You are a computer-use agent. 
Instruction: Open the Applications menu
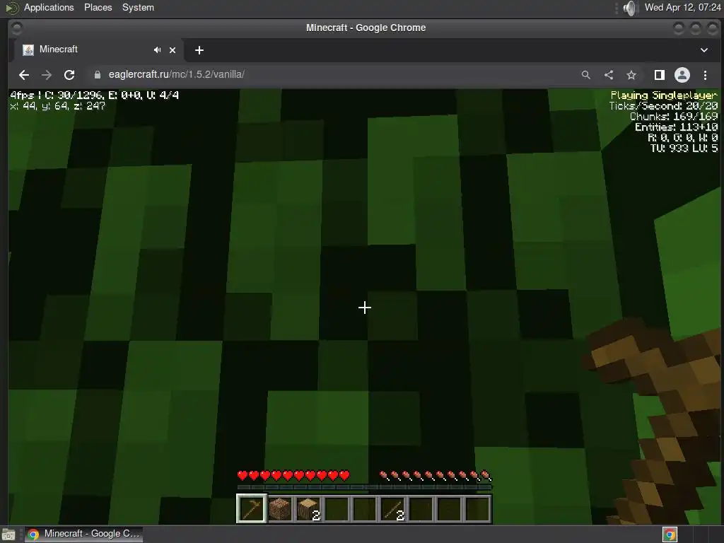coord(49,7)
